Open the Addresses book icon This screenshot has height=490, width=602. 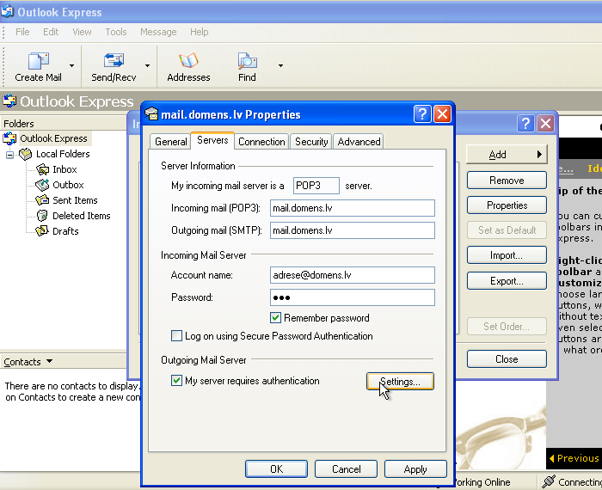188,61
